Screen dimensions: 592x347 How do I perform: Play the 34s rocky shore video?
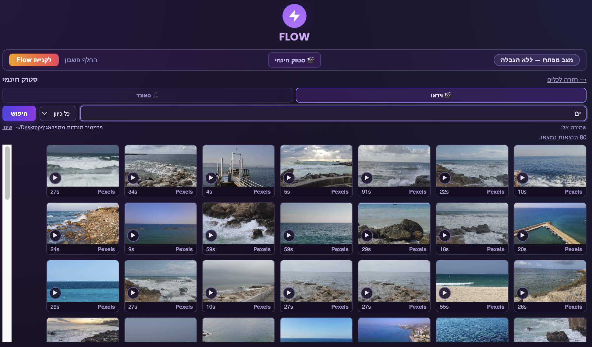(133, 178)
